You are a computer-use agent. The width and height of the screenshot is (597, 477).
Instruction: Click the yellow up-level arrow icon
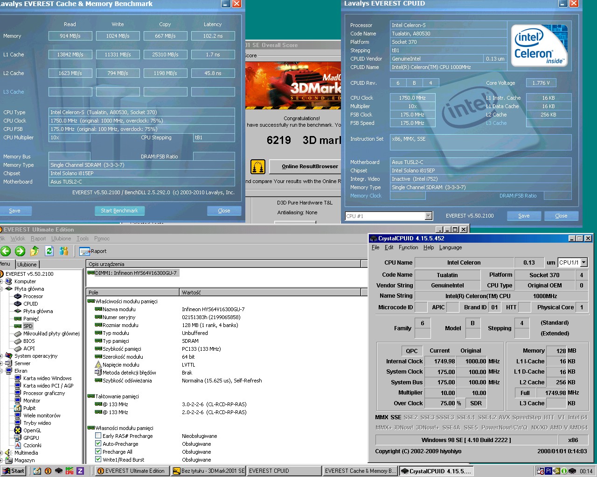(x=35, y=251)
